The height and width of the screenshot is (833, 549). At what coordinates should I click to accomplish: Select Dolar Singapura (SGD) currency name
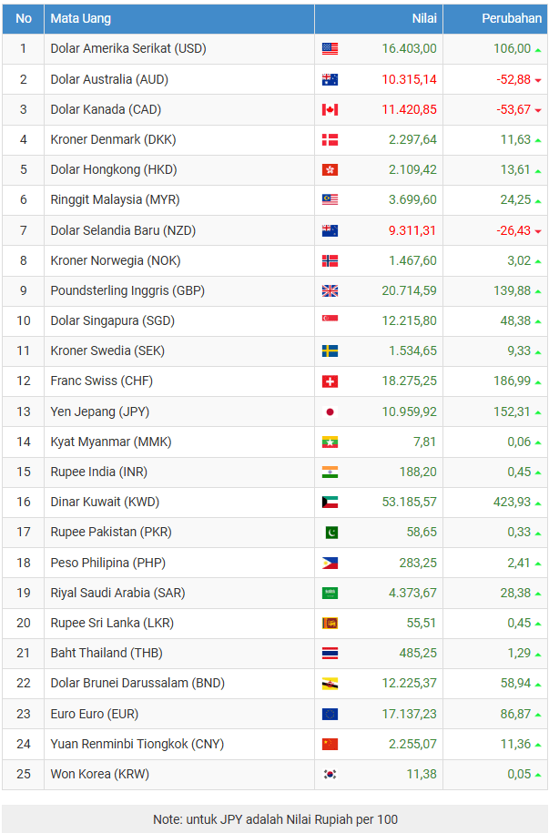pyautogui.click(x=112, y=320)
